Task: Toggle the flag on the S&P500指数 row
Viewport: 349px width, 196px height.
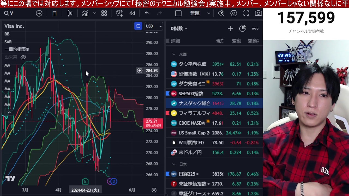Action: coord(168,94)
